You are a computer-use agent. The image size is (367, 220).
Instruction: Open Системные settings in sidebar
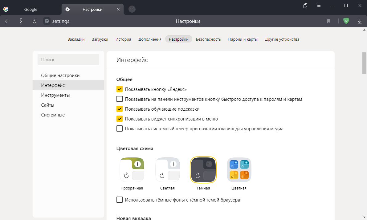coord(53,115)
